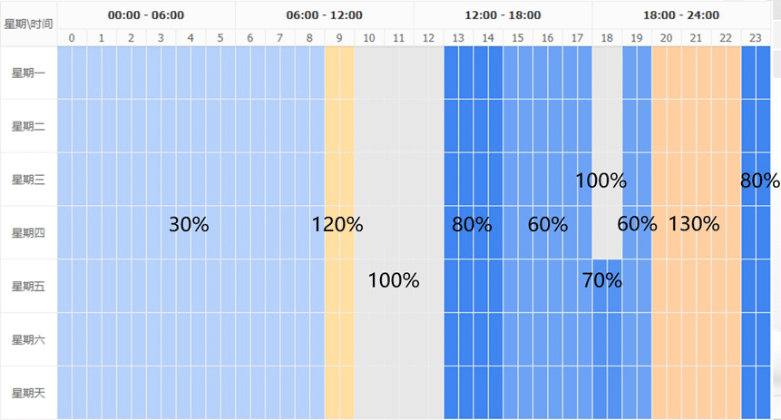The width and height of the screenshot is (781, 420).
Task: Select the hour 23 column header
Action: pos(756,37)
